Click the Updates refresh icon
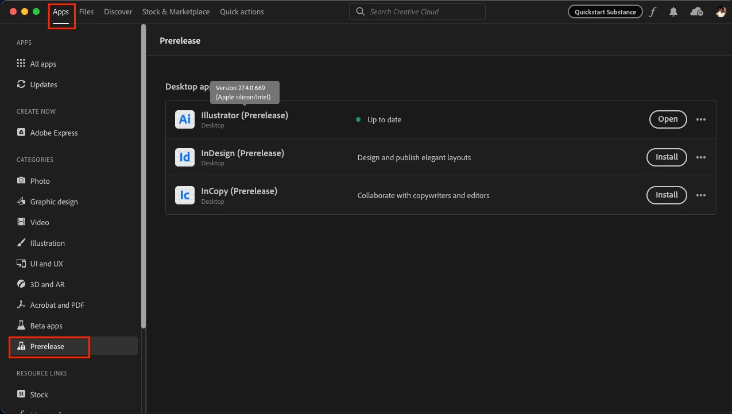Screen dimensions: 732x414 (21, 84)
